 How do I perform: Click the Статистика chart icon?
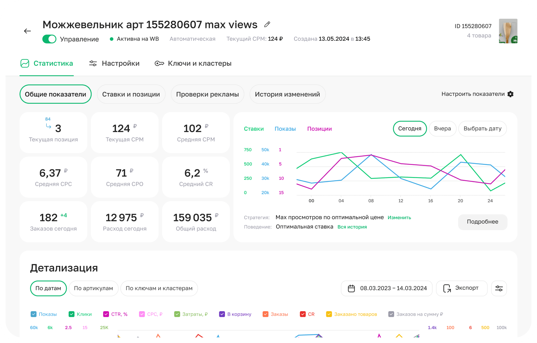(x=25, y=63)
